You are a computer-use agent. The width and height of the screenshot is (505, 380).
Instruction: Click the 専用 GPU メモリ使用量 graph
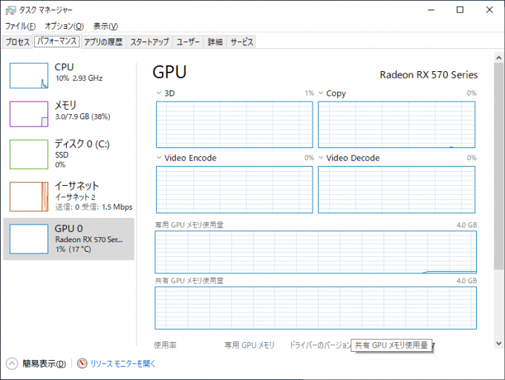(x=316, y=252)
